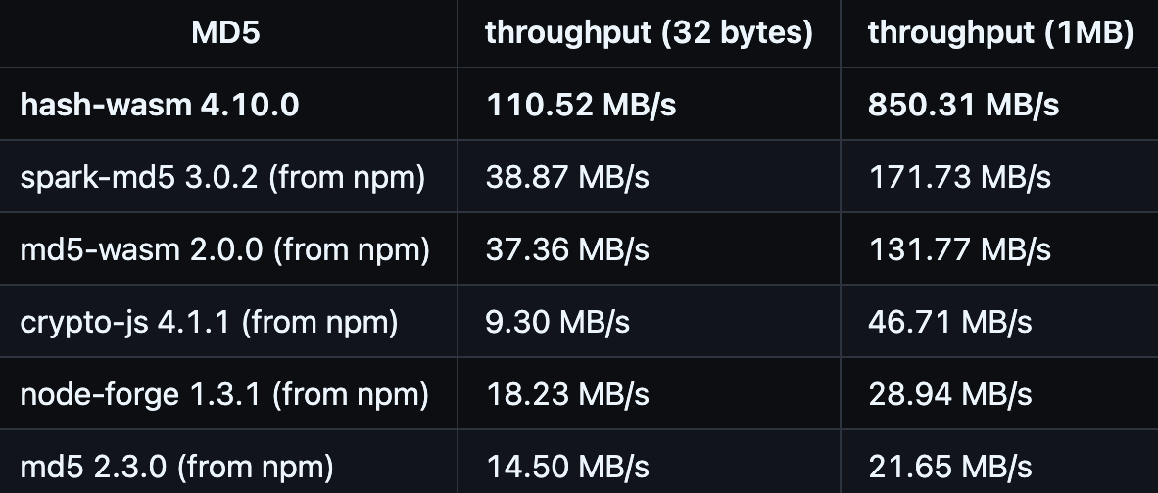Screen dimensions: 1158x493
Task: Click the crypto-js 4.1.1 library name
Action: (209, 322)
